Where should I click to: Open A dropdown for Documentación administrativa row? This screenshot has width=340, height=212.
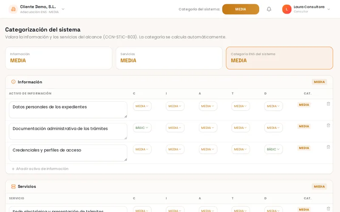[x=208, y=128]
